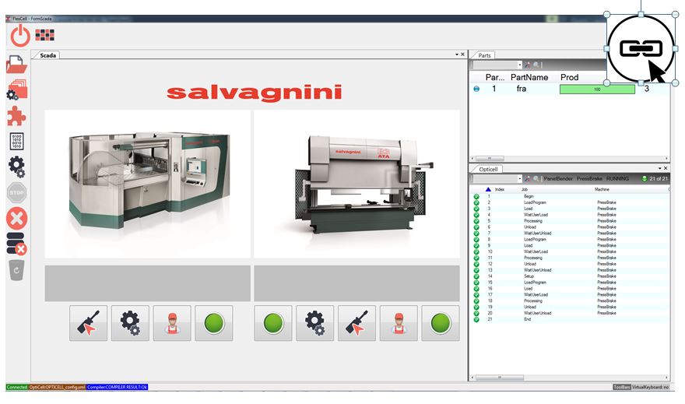Click the red power icon
This screenshot has width=685, height=404.
pyautogui.click(x=20, y=35)
